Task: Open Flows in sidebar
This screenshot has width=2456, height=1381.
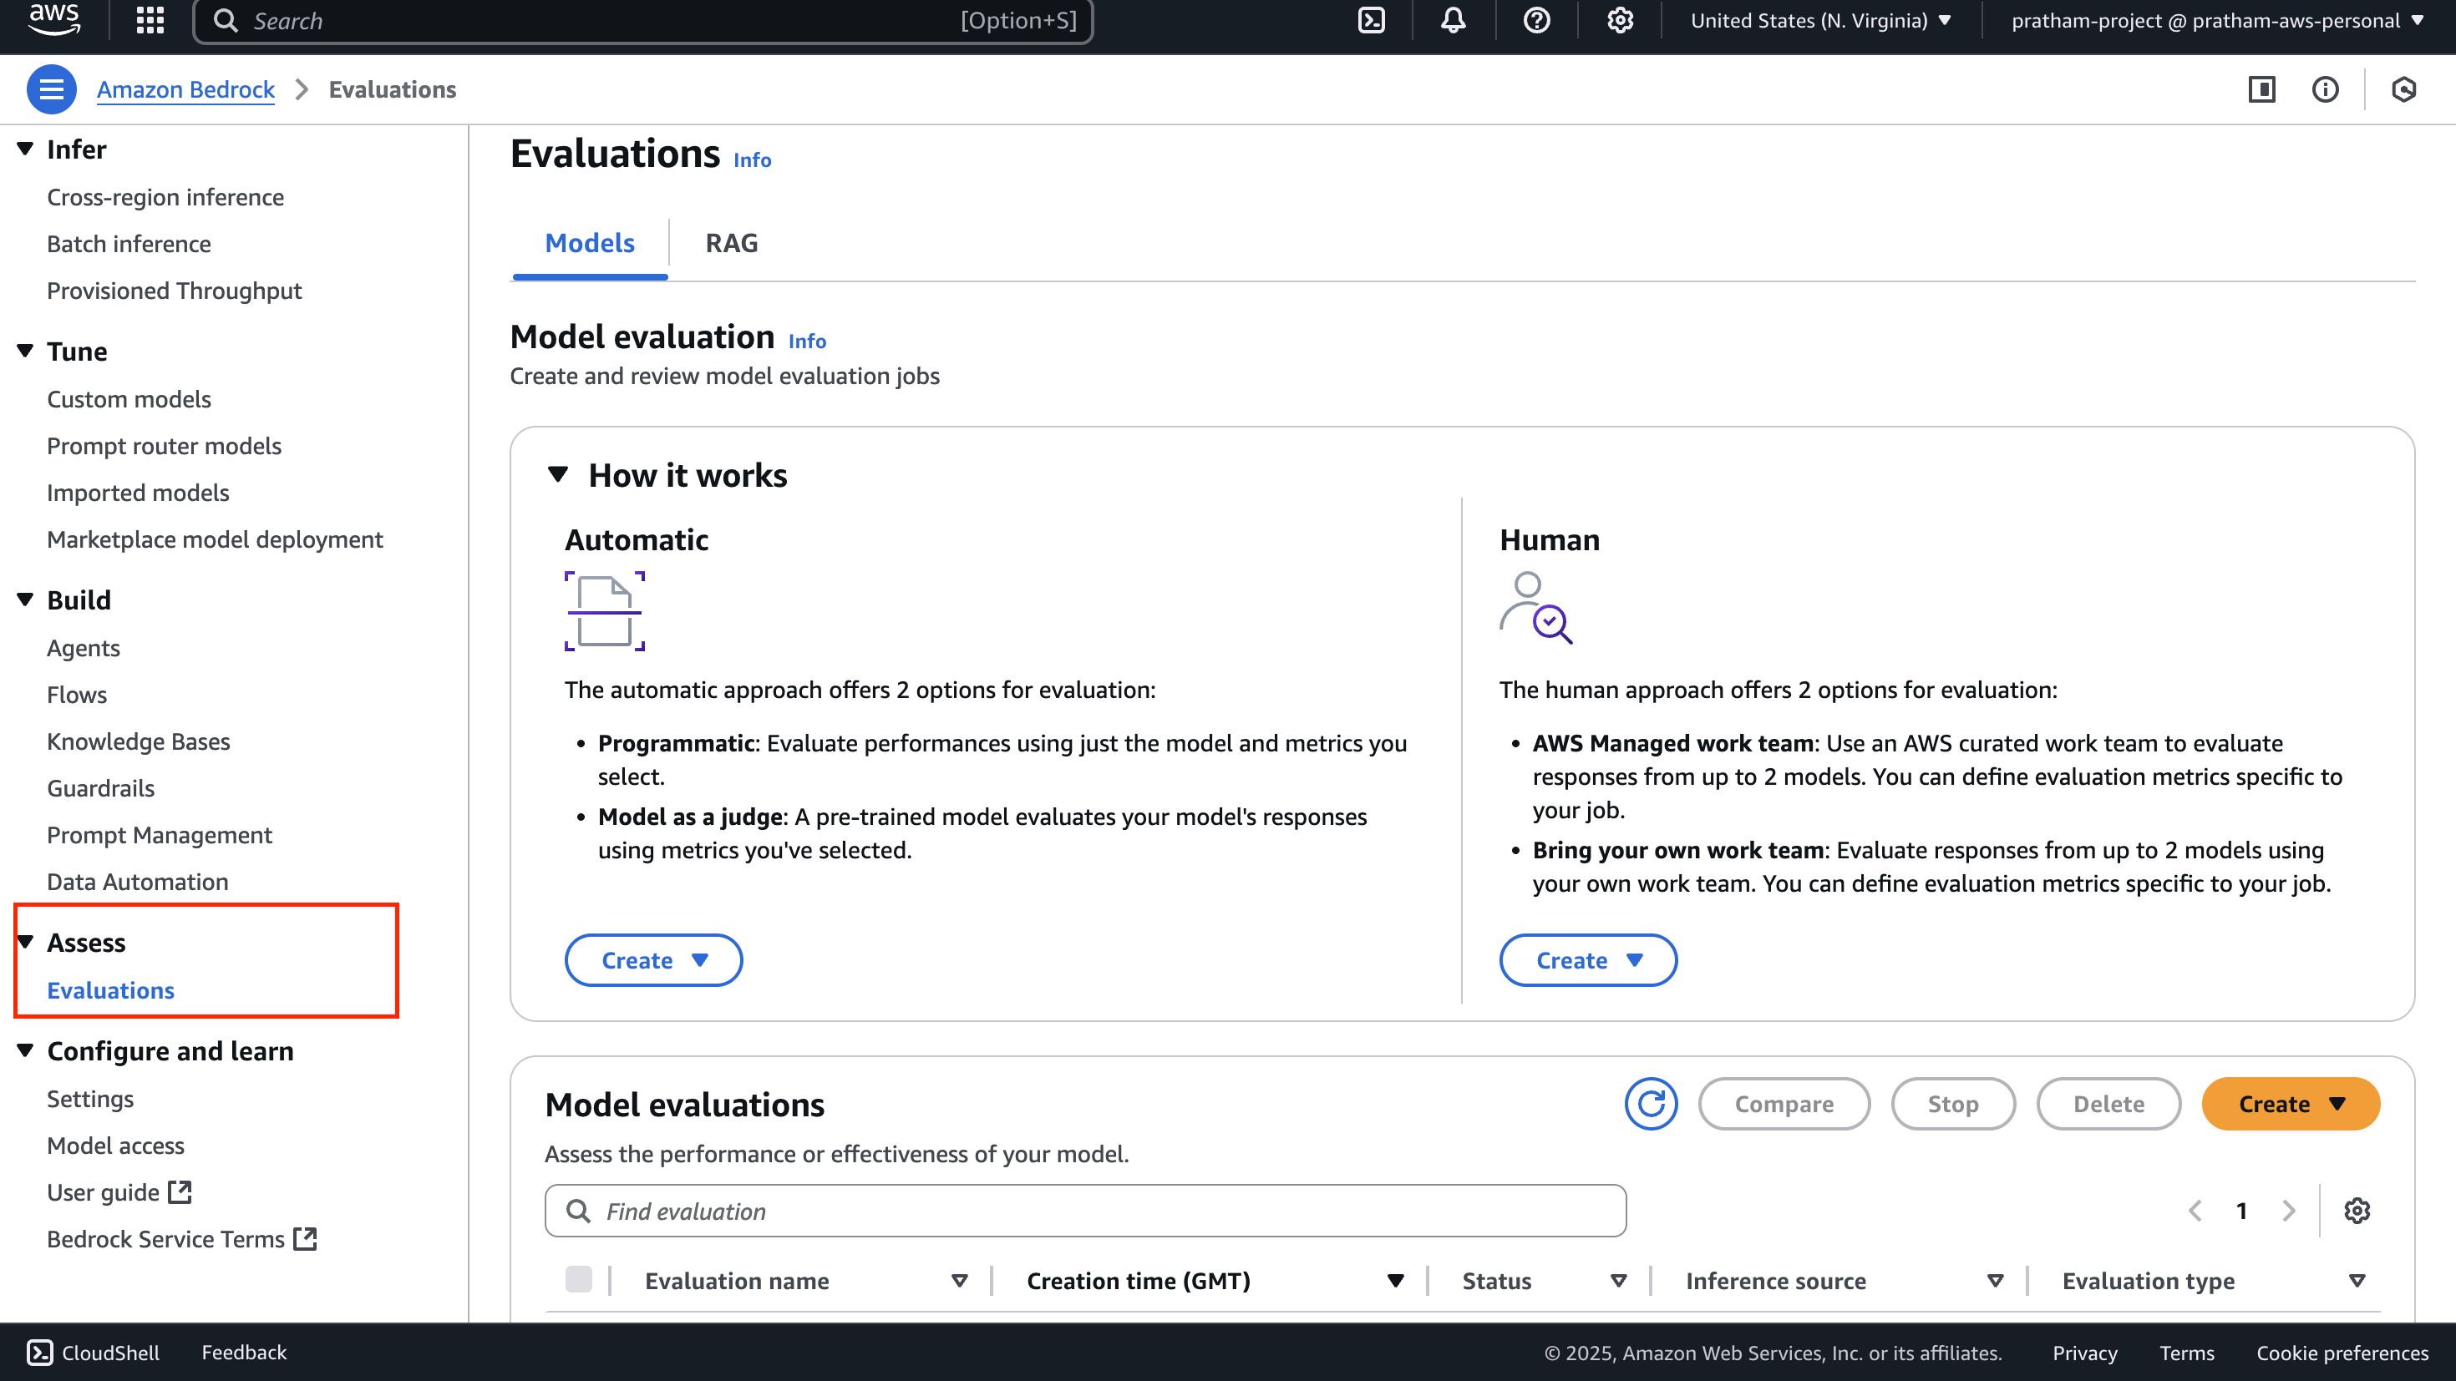Action: [x=76, y=695]
